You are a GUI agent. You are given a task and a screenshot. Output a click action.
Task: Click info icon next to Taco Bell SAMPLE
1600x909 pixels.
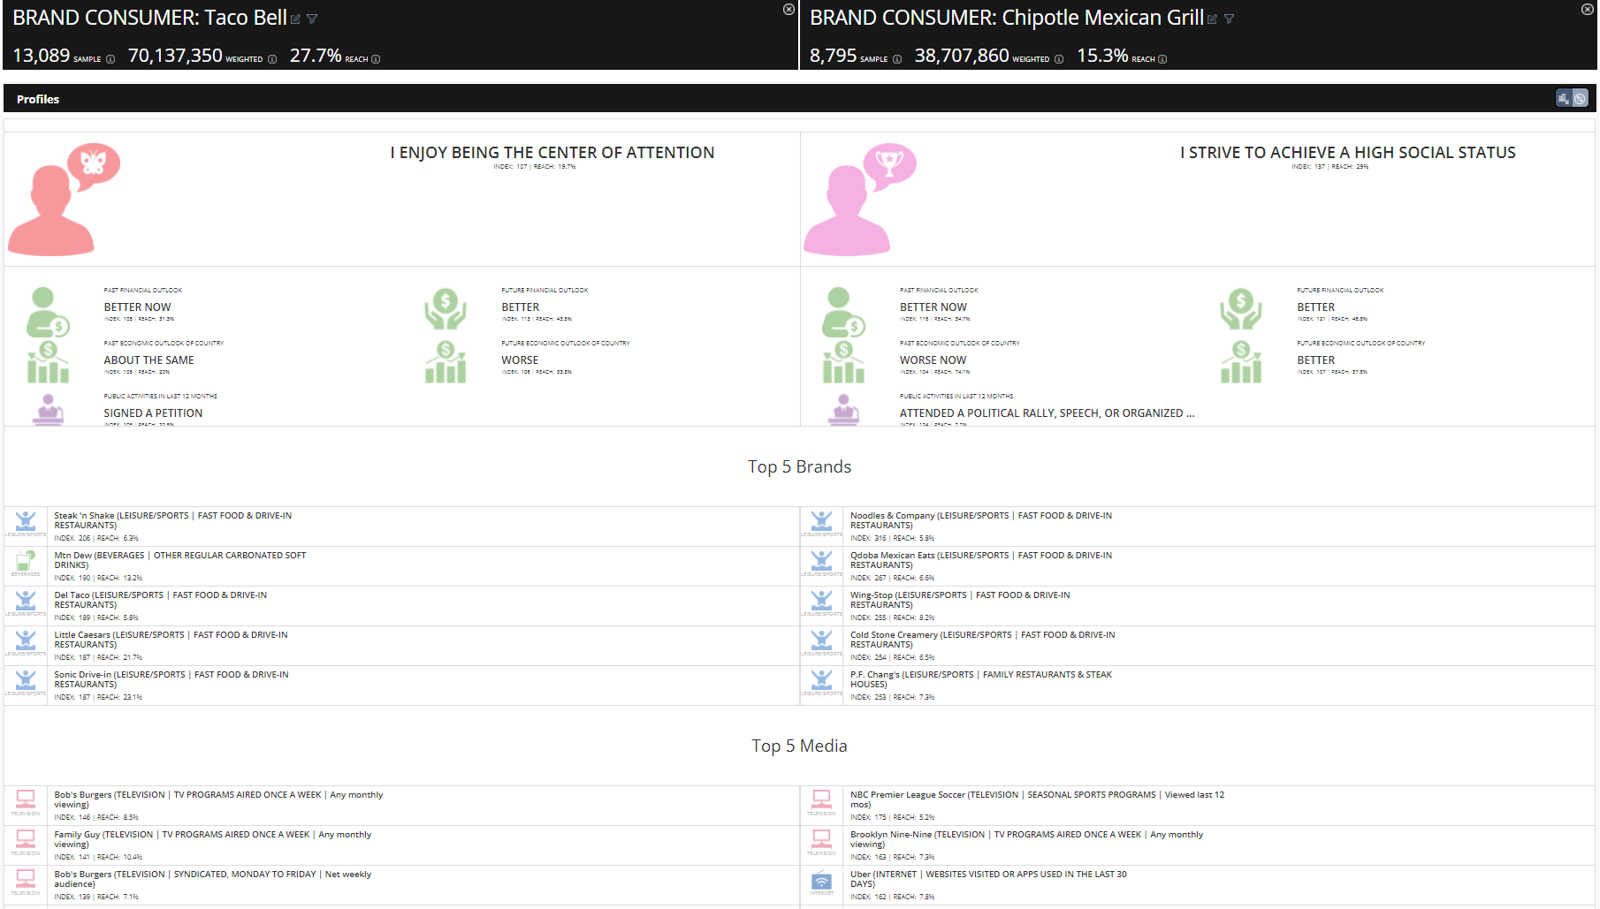110,59
